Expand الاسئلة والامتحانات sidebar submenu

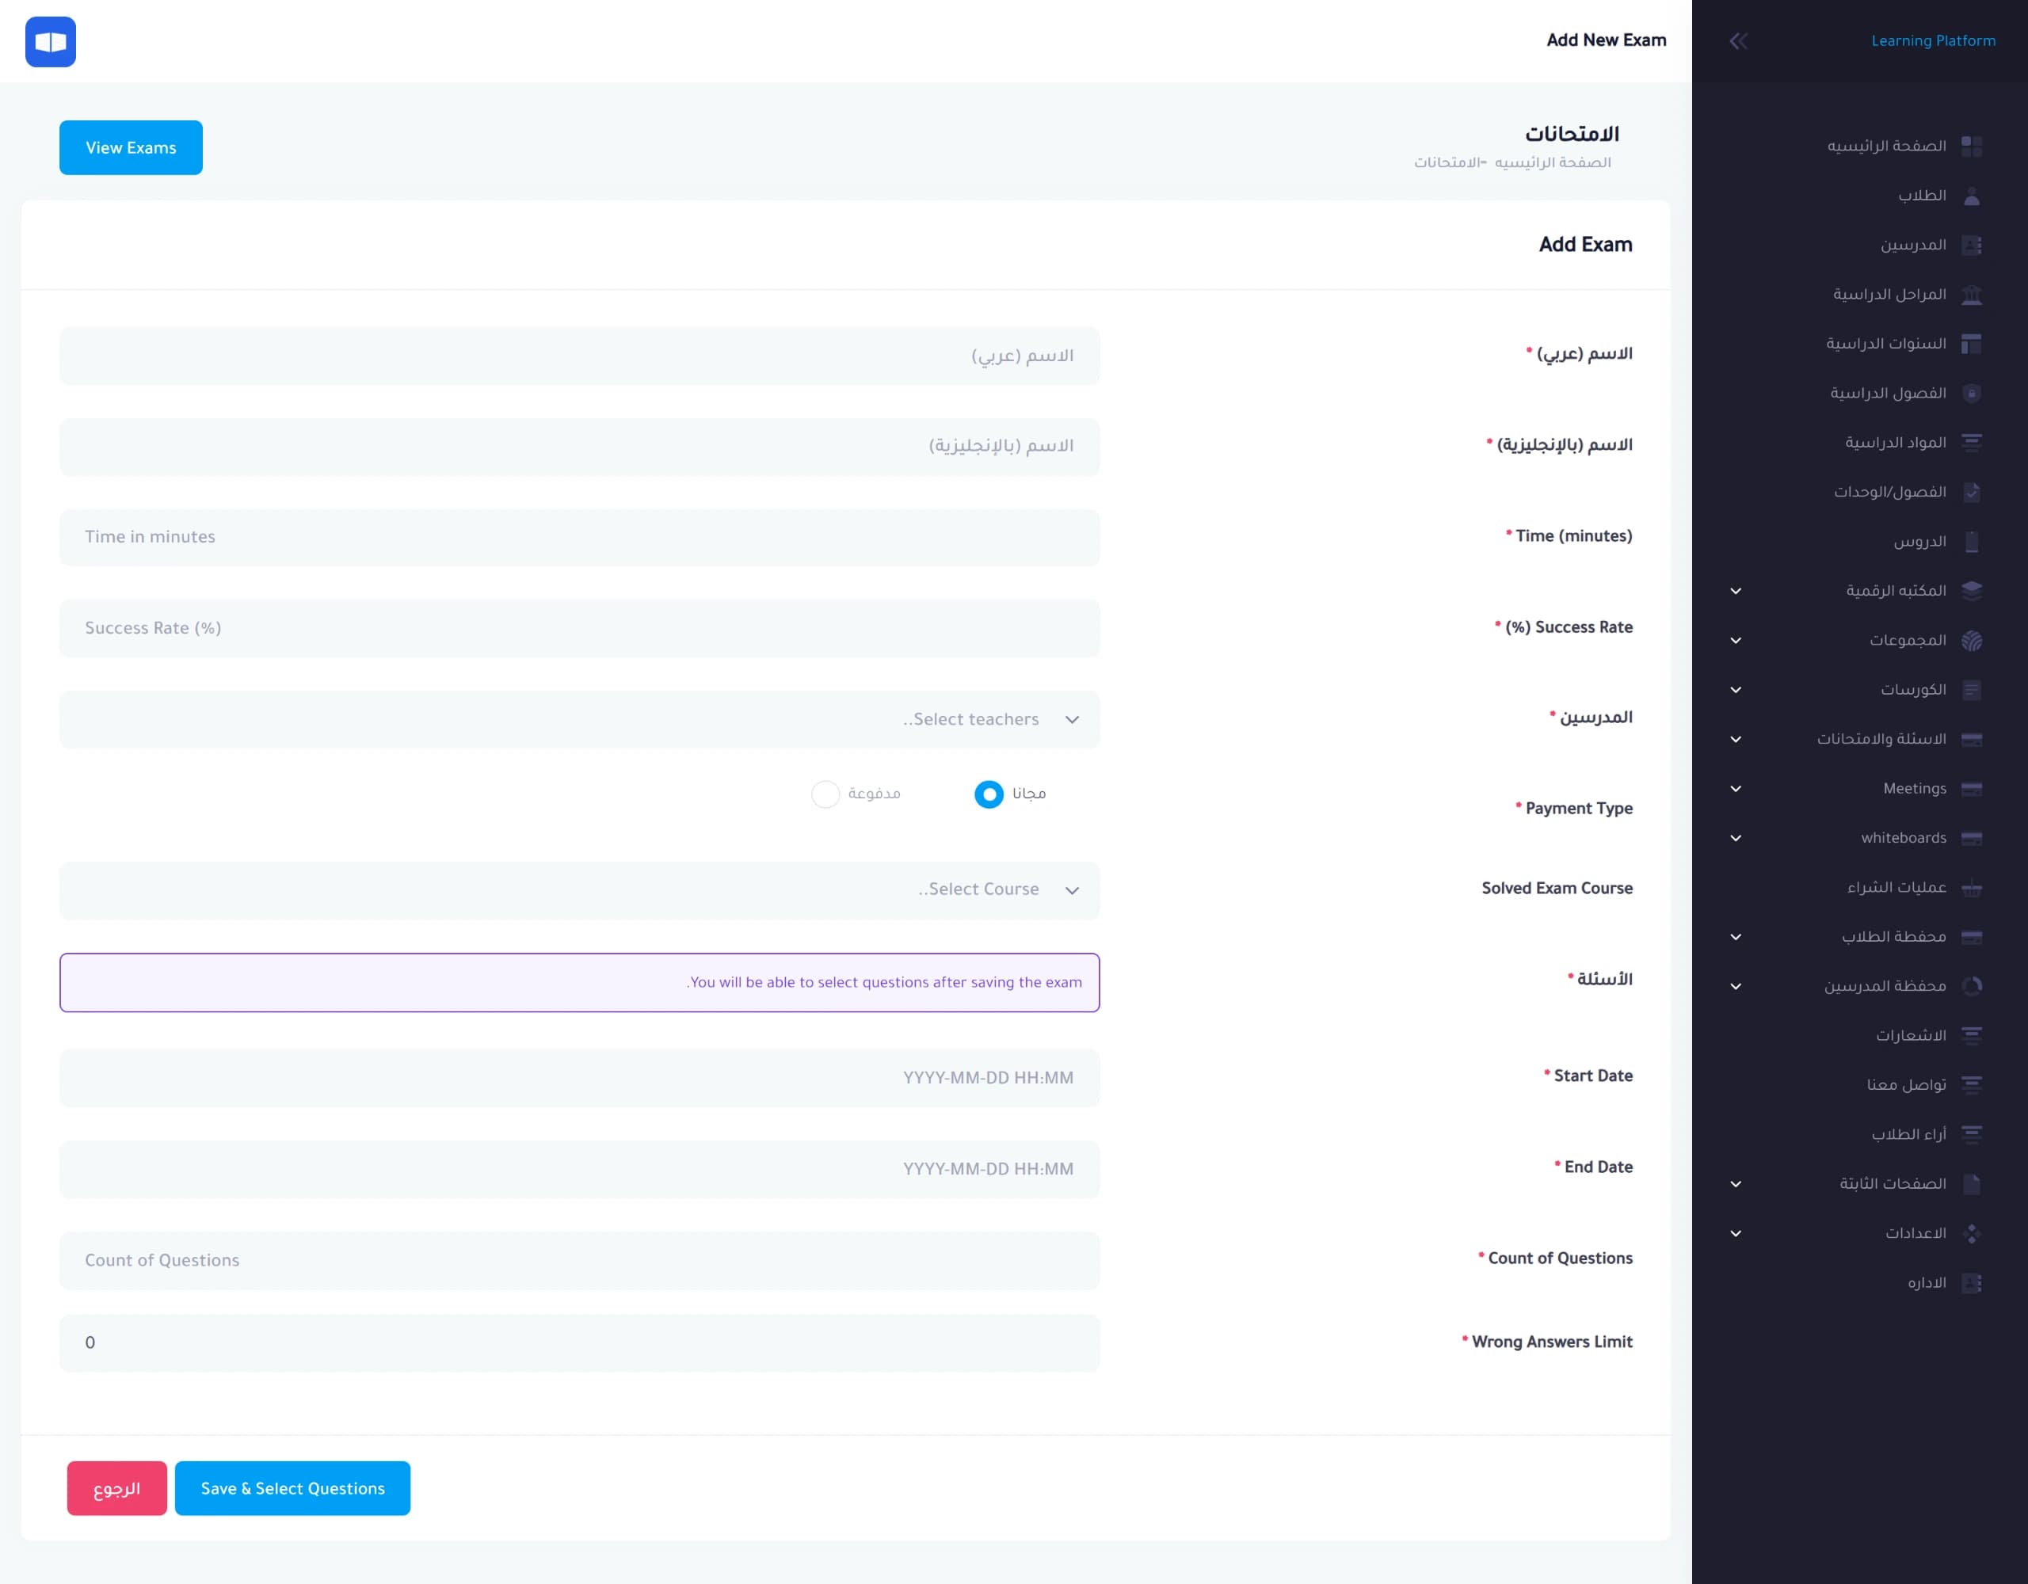click(1736, 739)
